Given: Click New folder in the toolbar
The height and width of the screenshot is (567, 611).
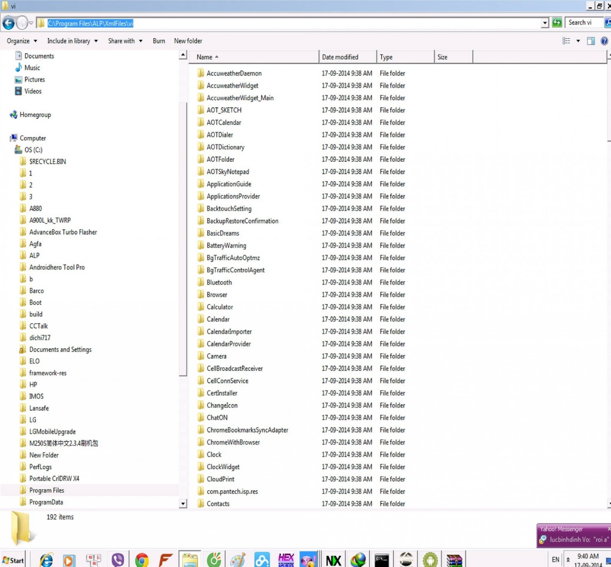Looking at the screenshot, I should (x=188, y=41).
